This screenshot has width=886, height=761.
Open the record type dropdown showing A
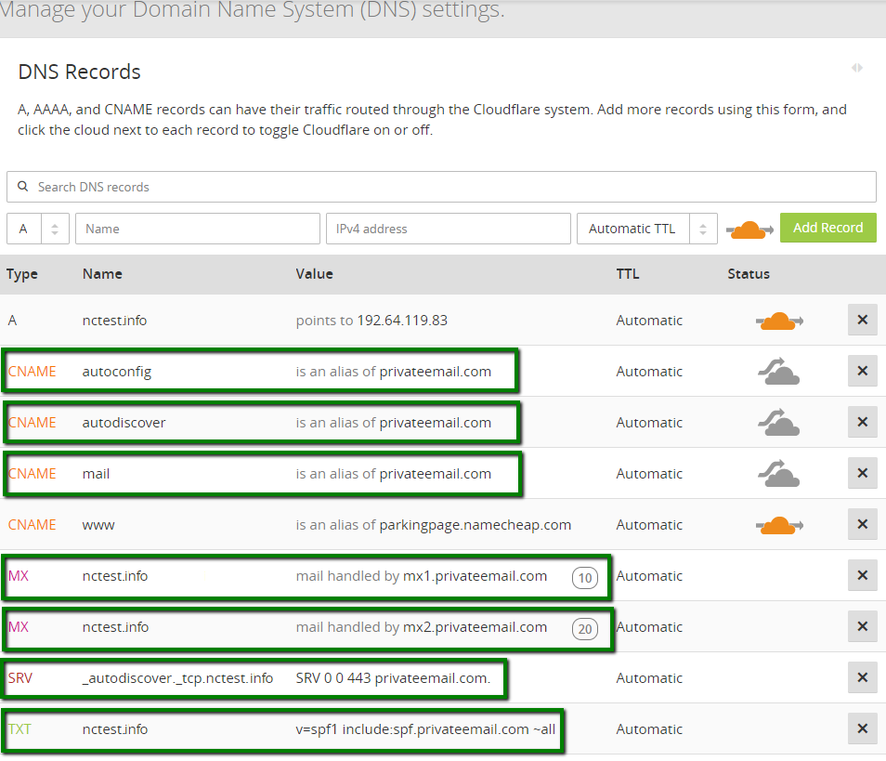(x=38, y=229)
